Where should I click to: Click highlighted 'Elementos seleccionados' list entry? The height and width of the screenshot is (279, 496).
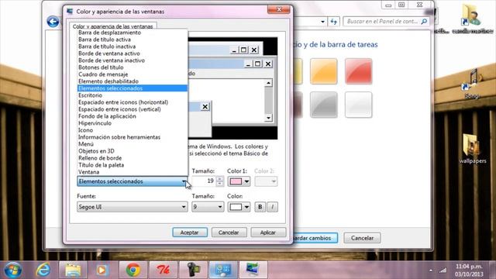tap(133, 88)
